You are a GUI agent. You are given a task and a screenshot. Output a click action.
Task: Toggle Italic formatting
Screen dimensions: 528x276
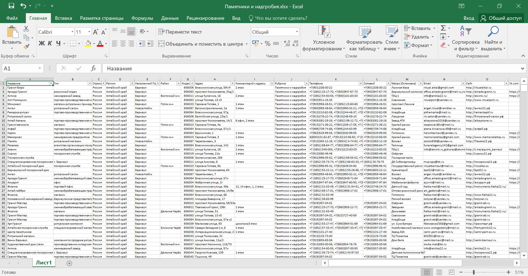50,43
